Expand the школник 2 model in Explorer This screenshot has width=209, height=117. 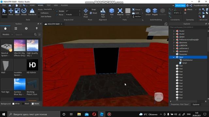(174, 51)
